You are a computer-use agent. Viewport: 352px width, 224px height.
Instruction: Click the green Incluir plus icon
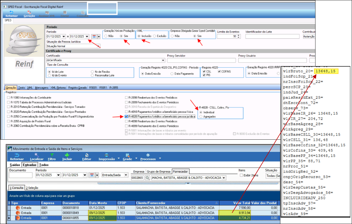pyautogui.click(x=67, y=155)
